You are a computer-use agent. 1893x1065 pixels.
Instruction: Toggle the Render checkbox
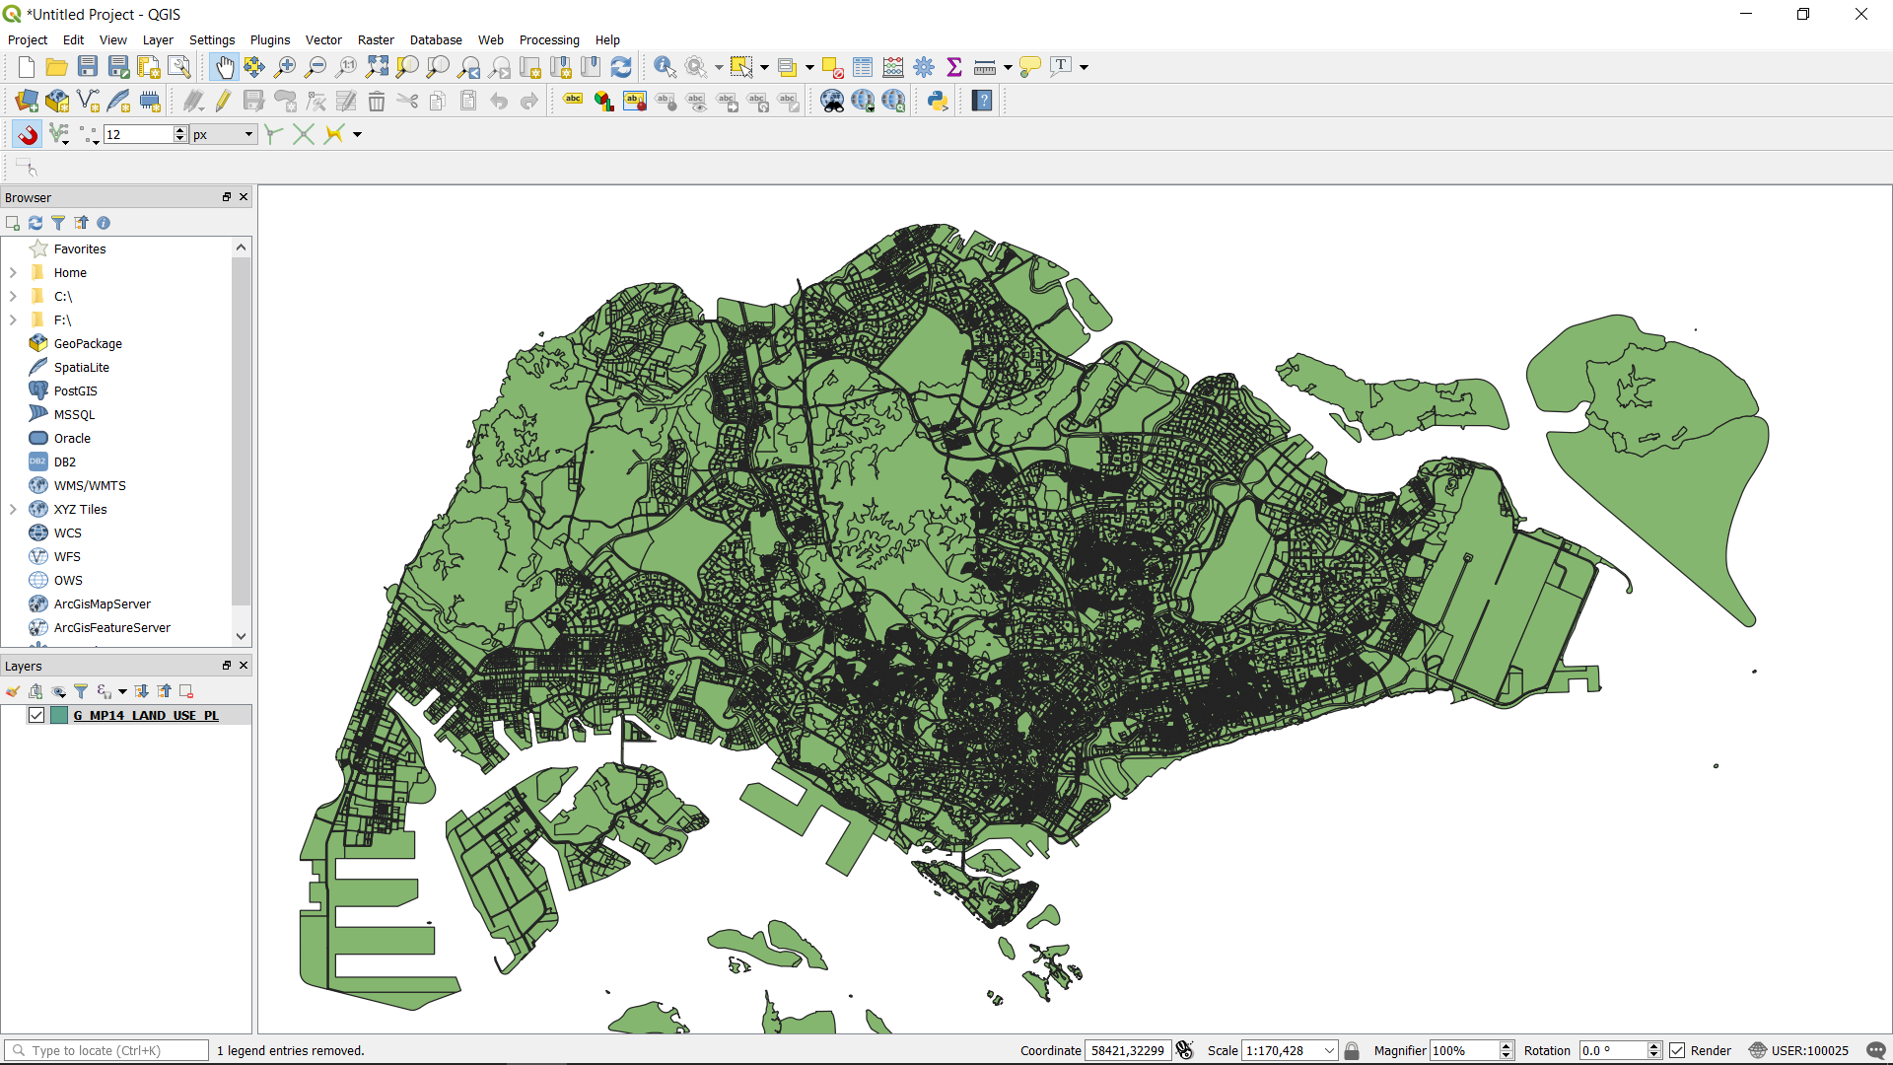(x=1677, y=1050)
